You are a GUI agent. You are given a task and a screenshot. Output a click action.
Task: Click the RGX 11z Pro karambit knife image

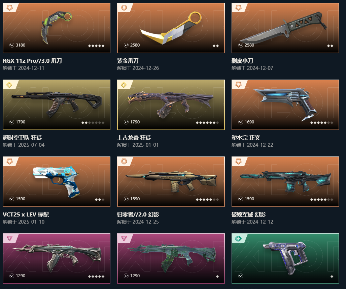[x=57, y=28]
